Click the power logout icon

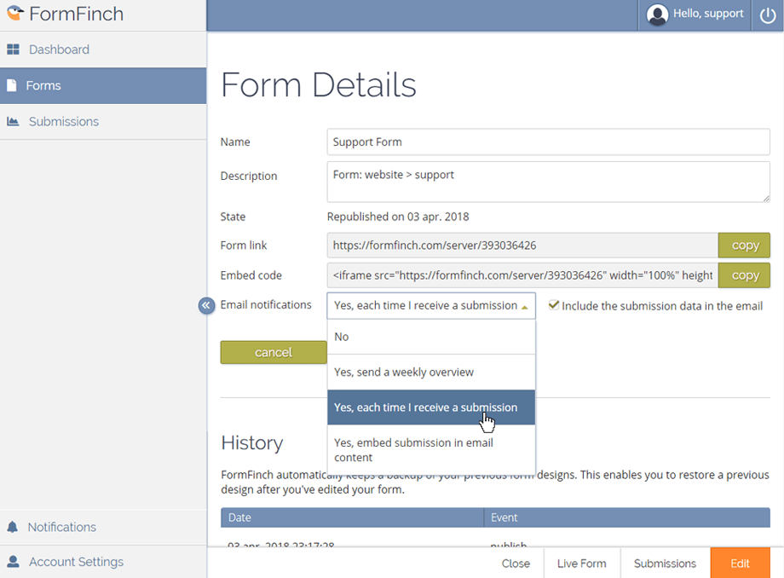(x=768, y=15)
